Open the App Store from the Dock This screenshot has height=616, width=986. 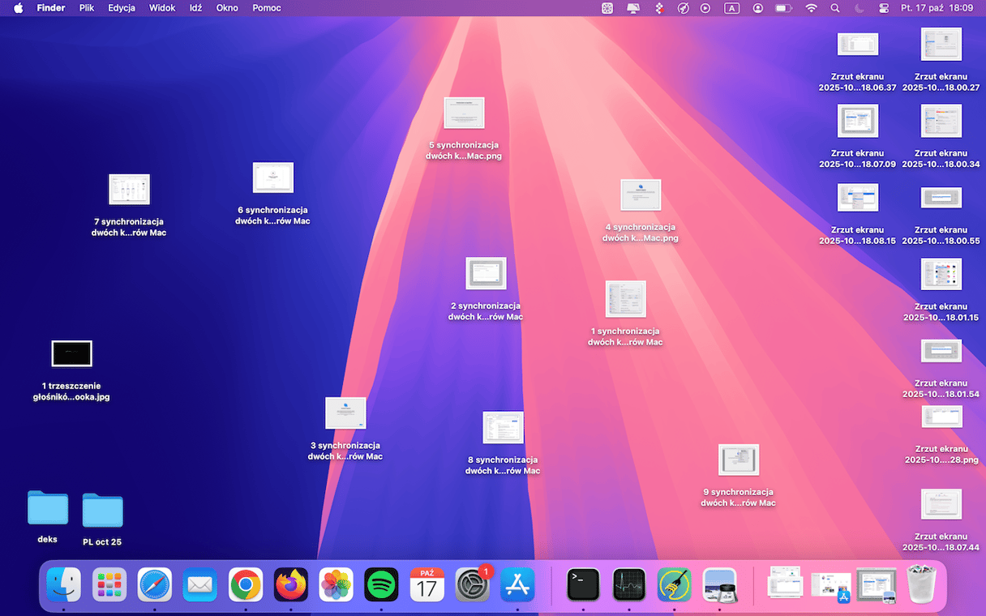pos(517,584)
